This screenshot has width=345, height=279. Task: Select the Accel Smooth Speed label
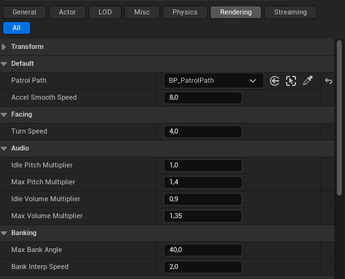(44, 97)
